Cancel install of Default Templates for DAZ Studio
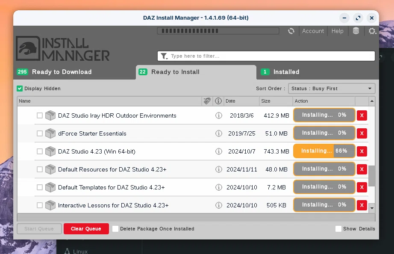394x254 pixels. tap(362, 187)
